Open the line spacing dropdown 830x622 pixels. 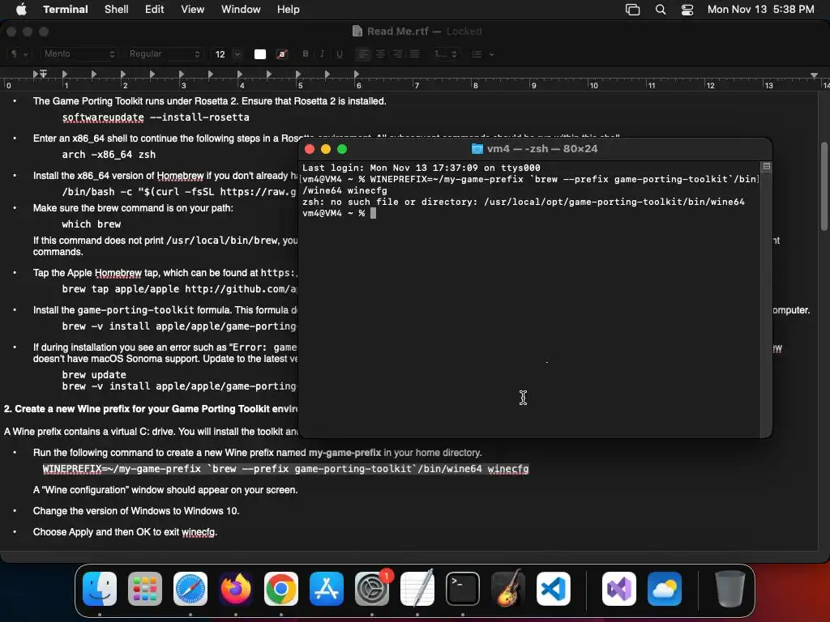(x=445, y=54)
